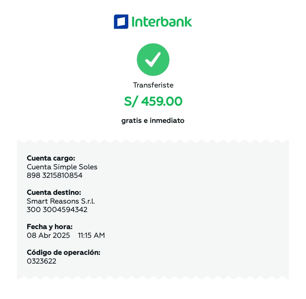Click the blue Interbank logo square
This screenshot has height=299, width=306.
121,22
